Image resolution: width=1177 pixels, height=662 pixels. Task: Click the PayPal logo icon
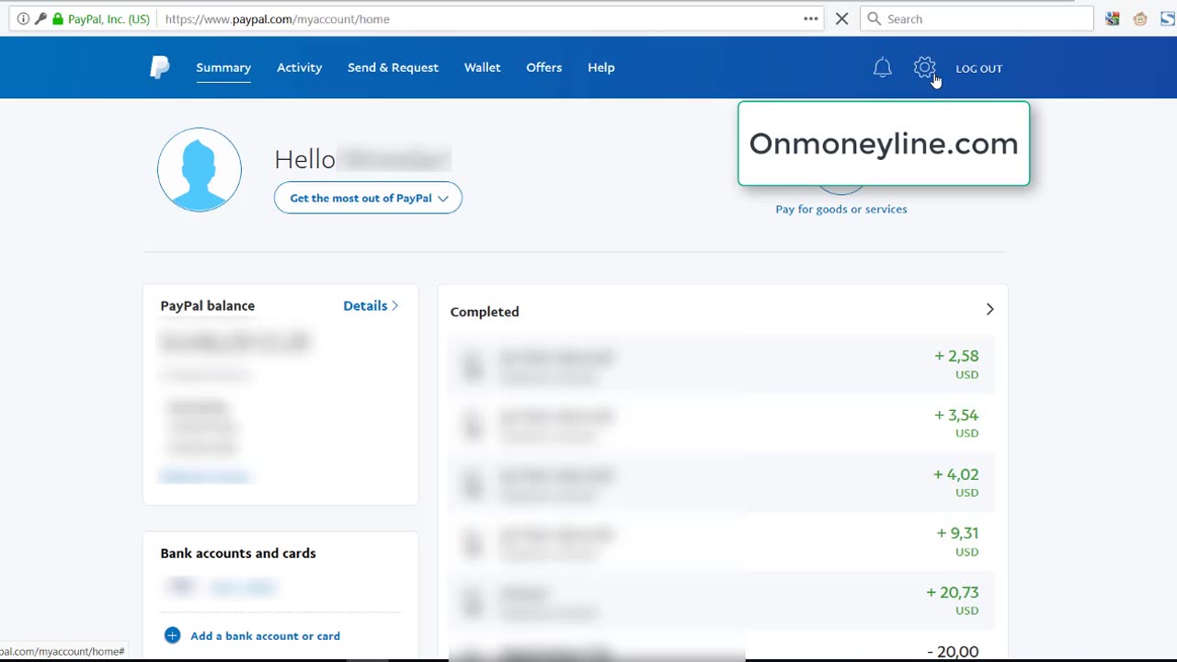160,68
